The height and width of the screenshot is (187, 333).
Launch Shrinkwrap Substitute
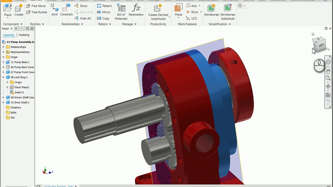coord(228,12)
